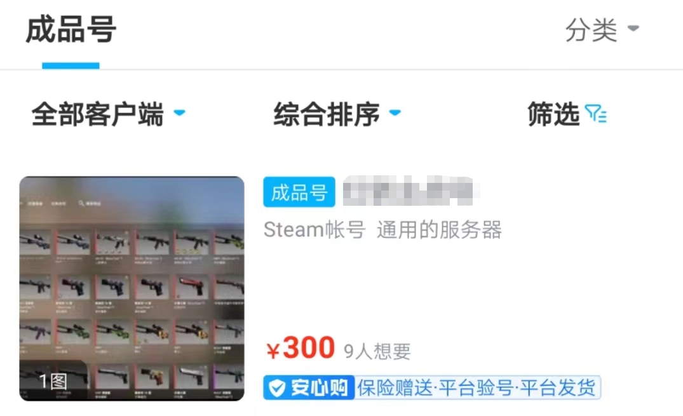Click the 1图 image count badge

53,382
